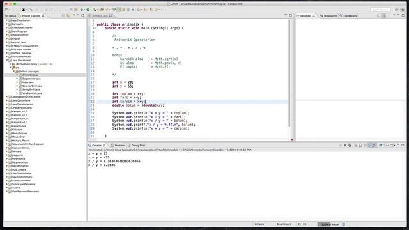The width and height of the screenshot is (409, 230).
Task: Open Display Selected Console dropdown
Action: click(x=388, y=145)
